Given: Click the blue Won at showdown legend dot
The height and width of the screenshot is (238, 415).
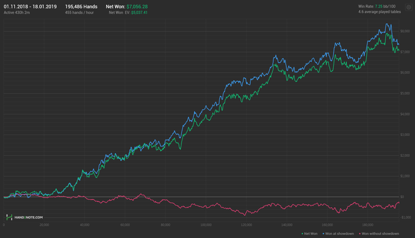Looking at the screenshot, I should (x=324, y=234).
